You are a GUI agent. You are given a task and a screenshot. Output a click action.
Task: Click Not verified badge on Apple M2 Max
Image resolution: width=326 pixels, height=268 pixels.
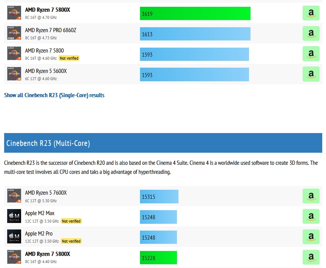click(71, 221)
